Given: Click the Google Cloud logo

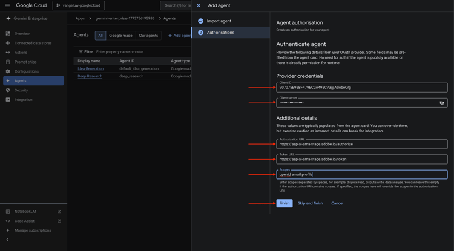Looking at the screenshot, I should (31, 5).
